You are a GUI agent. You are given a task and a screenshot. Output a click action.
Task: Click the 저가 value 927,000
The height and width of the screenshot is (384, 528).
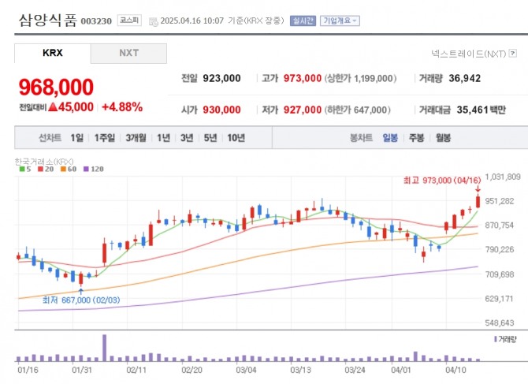[303, 110]
